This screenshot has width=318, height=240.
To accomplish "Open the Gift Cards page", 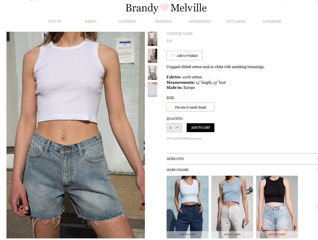I will [236, 21].
